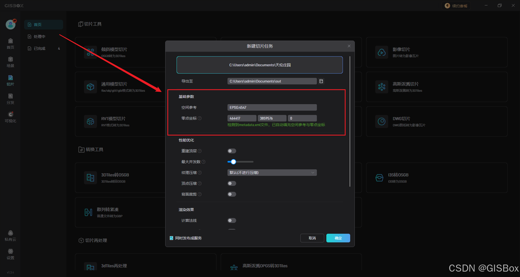520x277 pixels.
Task: Click help icon beside 纹理压缩
Action: (x=200, y=173)
